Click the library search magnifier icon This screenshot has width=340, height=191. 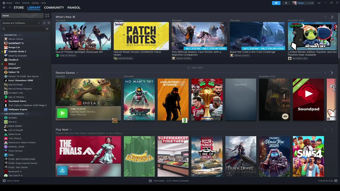4,29
